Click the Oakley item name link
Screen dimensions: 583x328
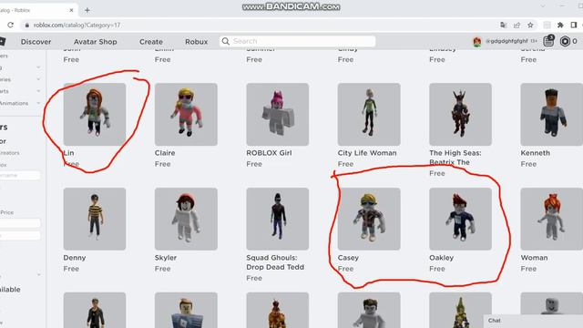point(441,258)
